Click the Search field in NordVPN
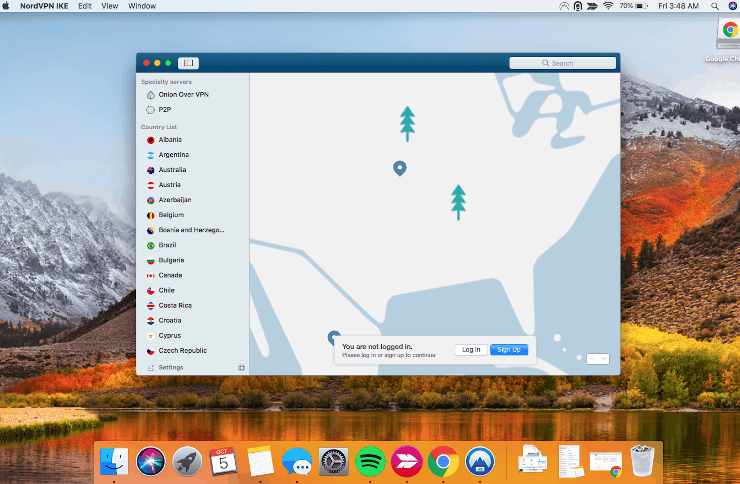Screen dimensions: 740x484 click(562, 63)
